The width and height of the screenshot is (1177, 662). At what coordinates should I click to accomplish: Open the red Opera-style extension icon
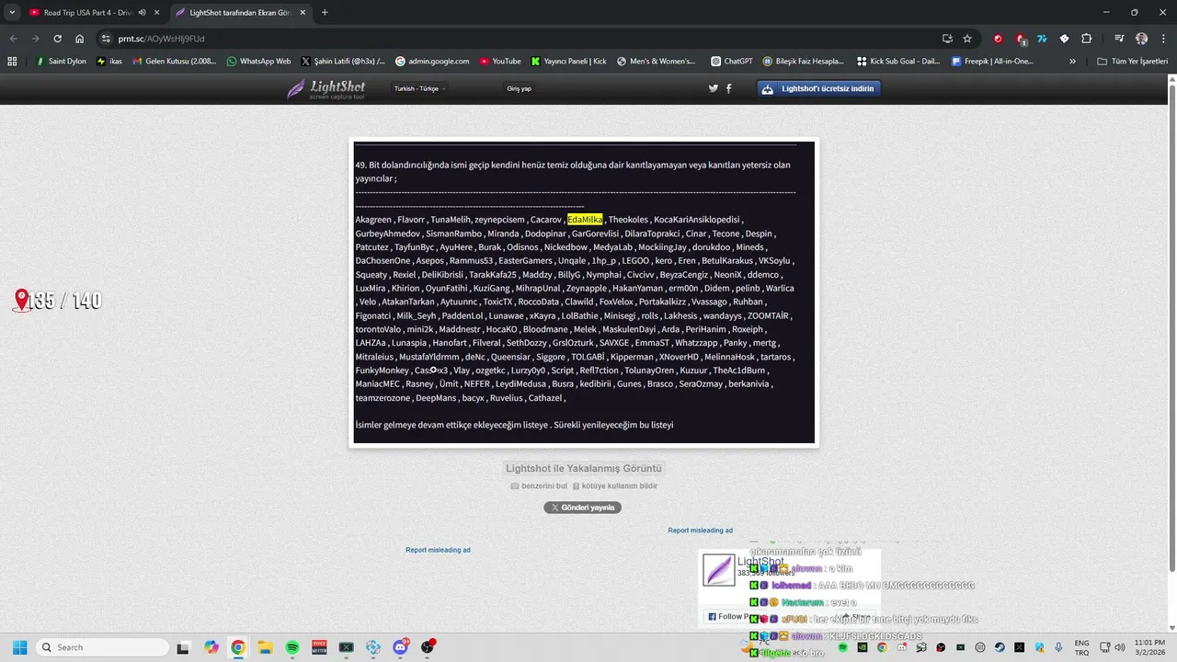(998, 39)
